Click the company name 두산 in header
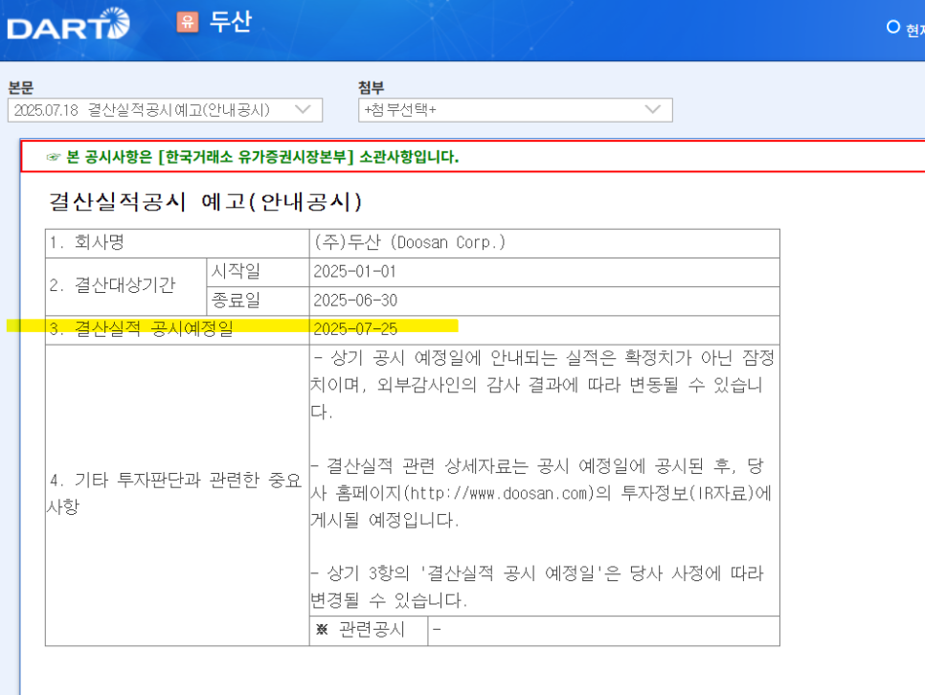 click(231, 22)
